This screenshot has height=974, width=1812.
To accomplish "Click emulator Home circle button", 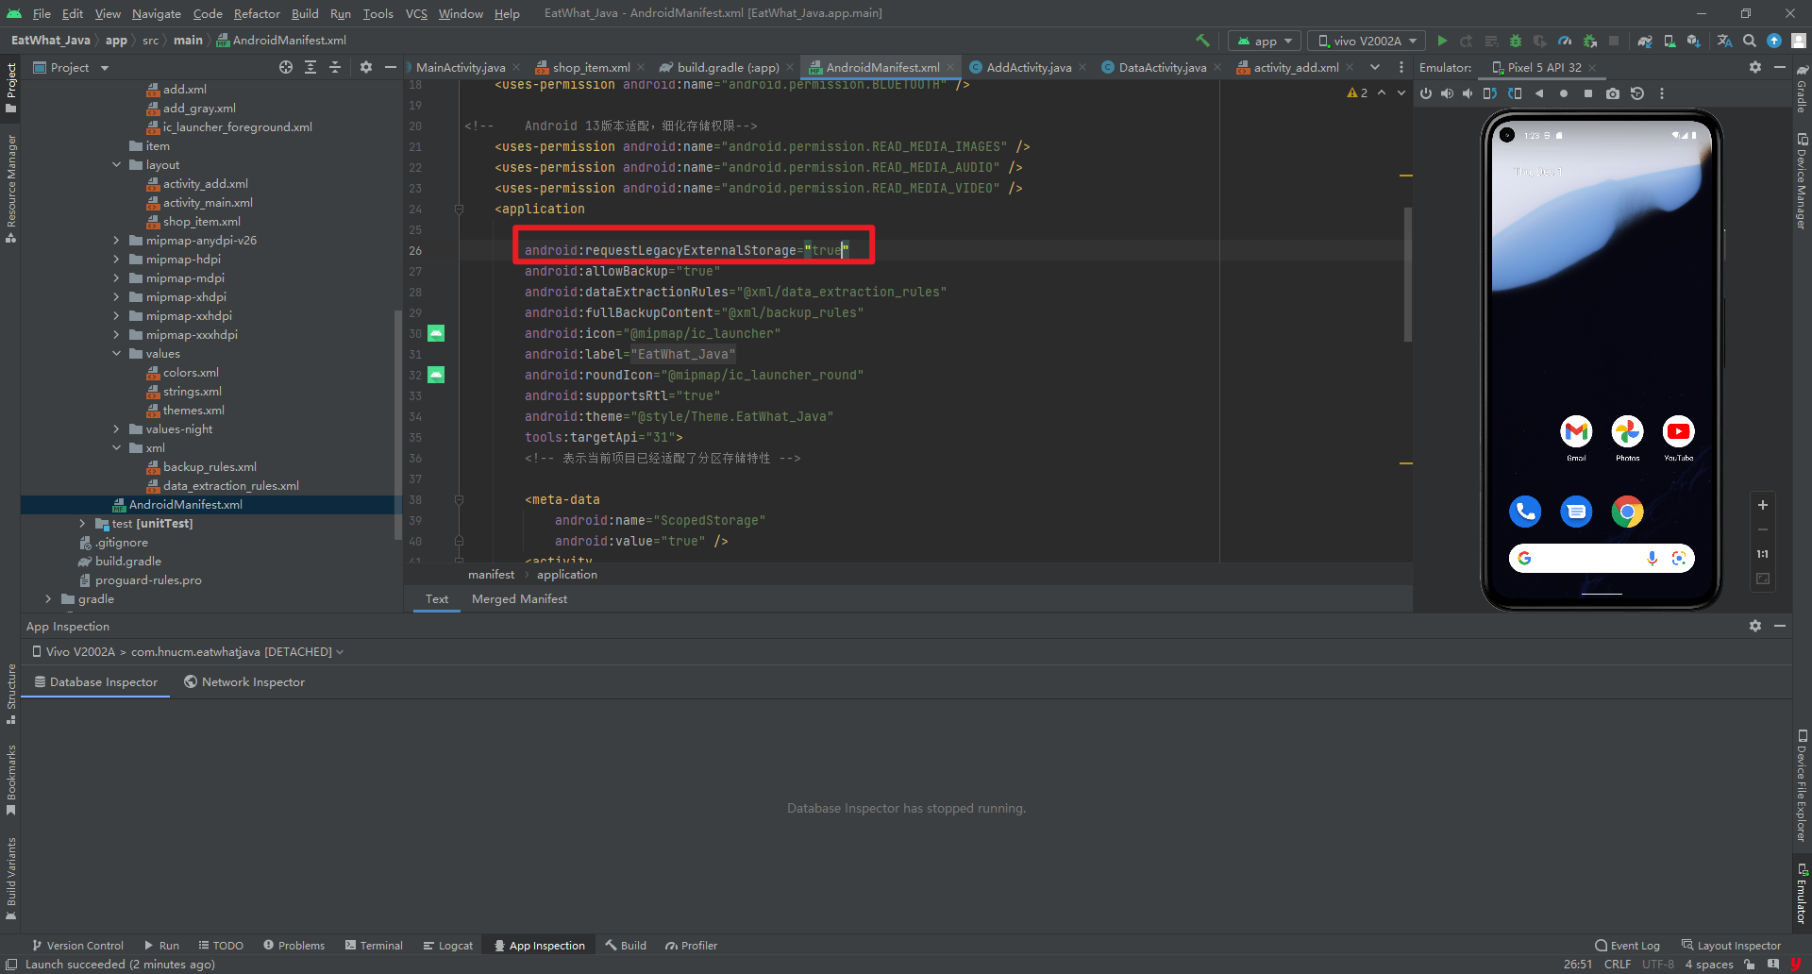I will pyautogui.click(x=1564, y=93).
